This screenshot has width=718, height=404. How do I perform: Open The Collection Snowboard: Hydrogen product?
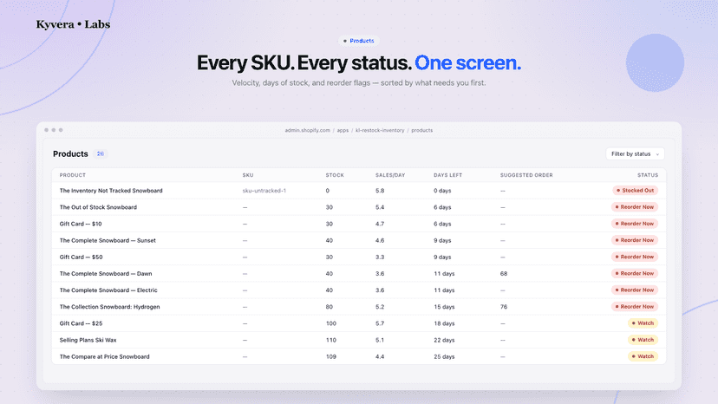point(110,306)
